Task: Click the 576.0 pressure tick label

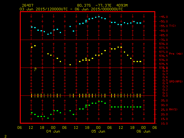Action: point(164,60)
